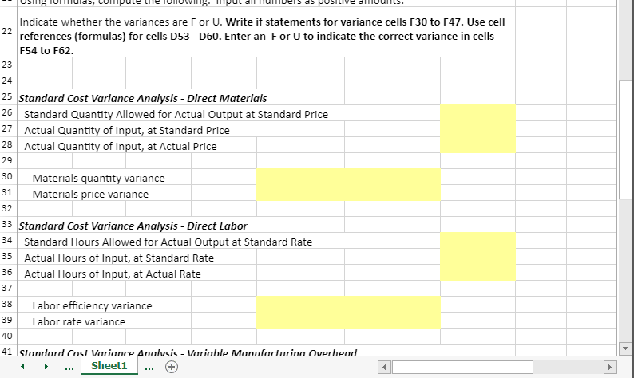The height and width of the screenshot is (378, 634).
Task: Click yellow variance cell for Labor rate variance
Action: click(348, 321)
